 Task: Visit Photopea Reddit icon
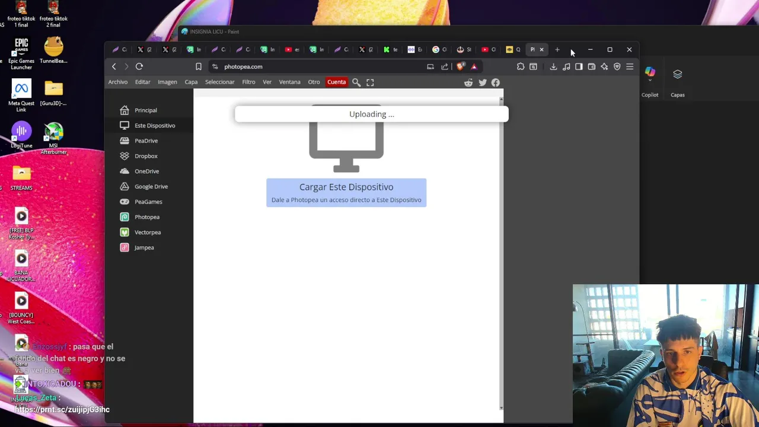pos(468,82)
